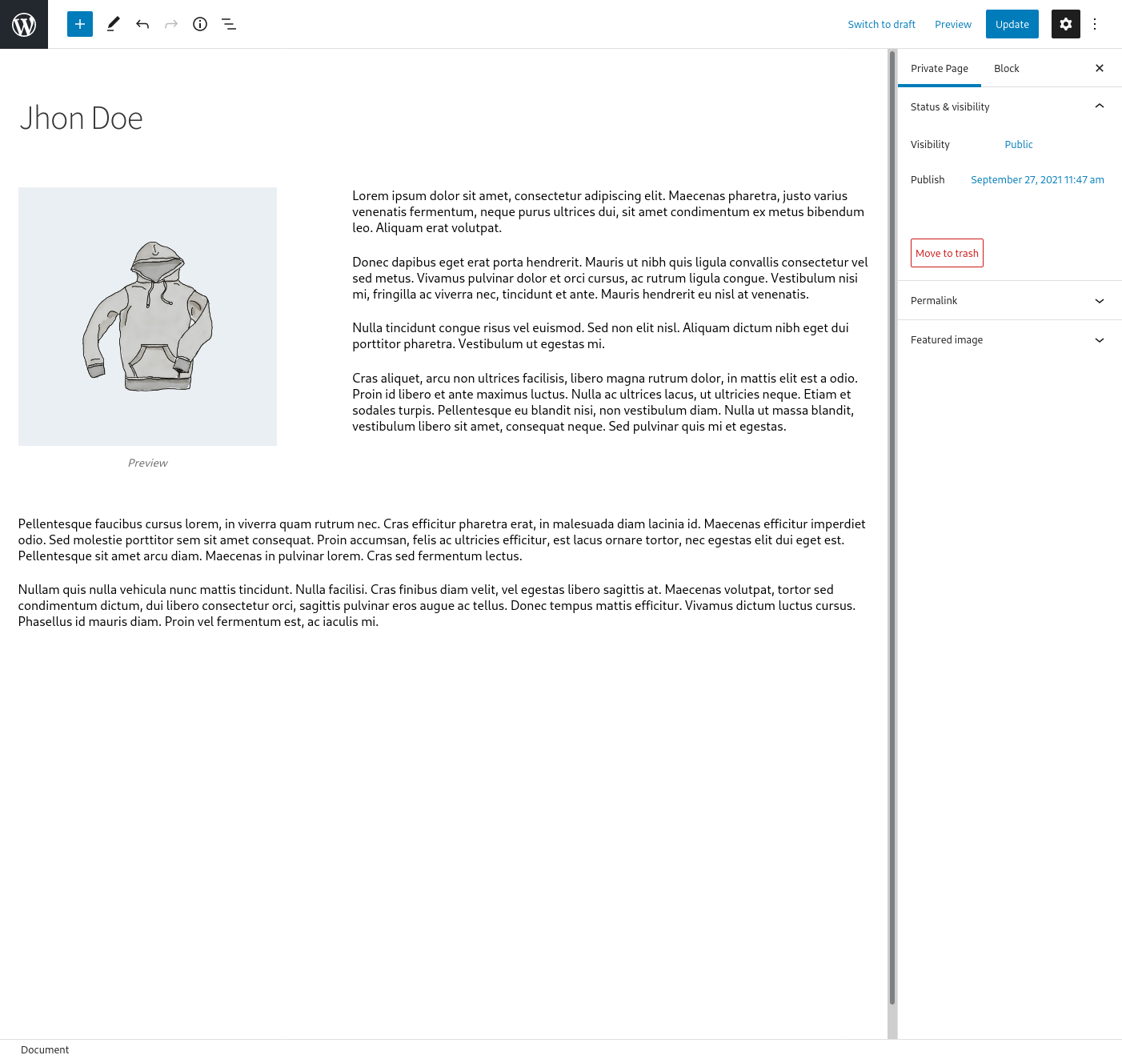This screenshot has width=1122, height=1059.
Task: Open the three-dot Options menu
Action: coord(1094,24)
